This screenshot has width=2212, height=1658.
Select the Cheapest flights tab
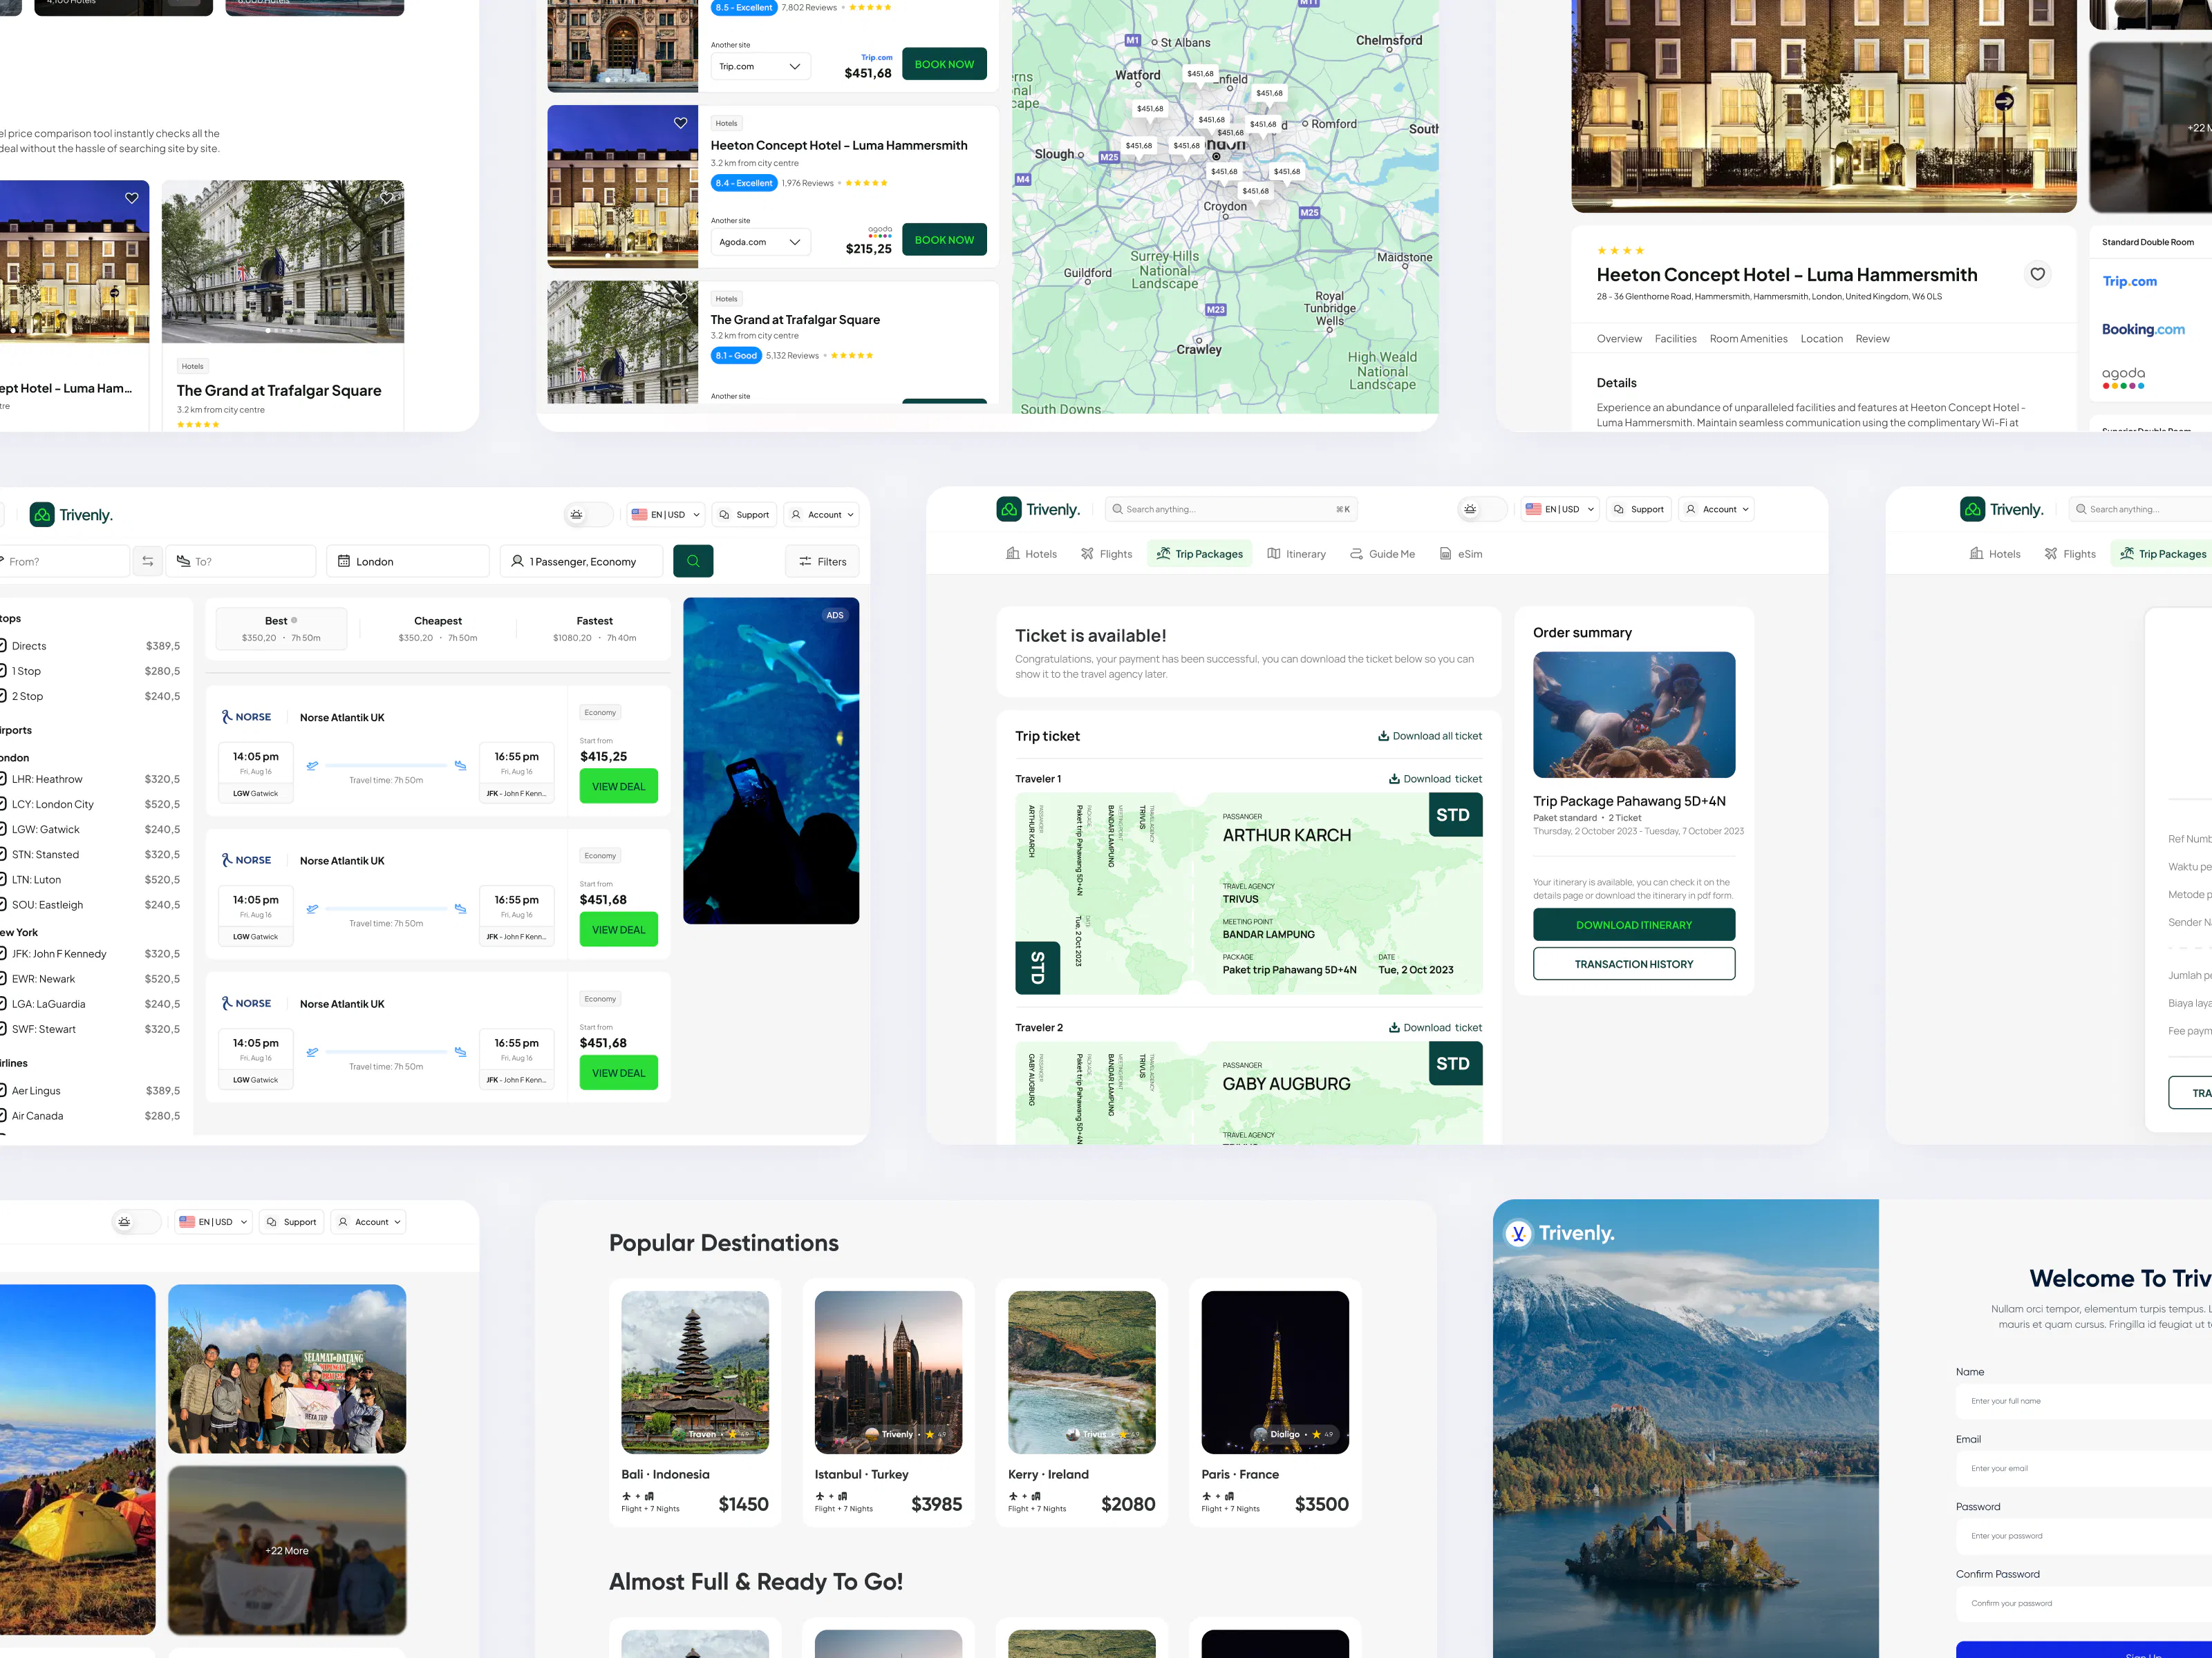click(x=438, y=629)
